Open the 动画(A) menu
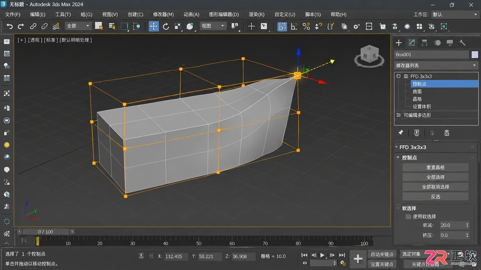This screenshot has height=270, width=481. (x=191, y=14)
